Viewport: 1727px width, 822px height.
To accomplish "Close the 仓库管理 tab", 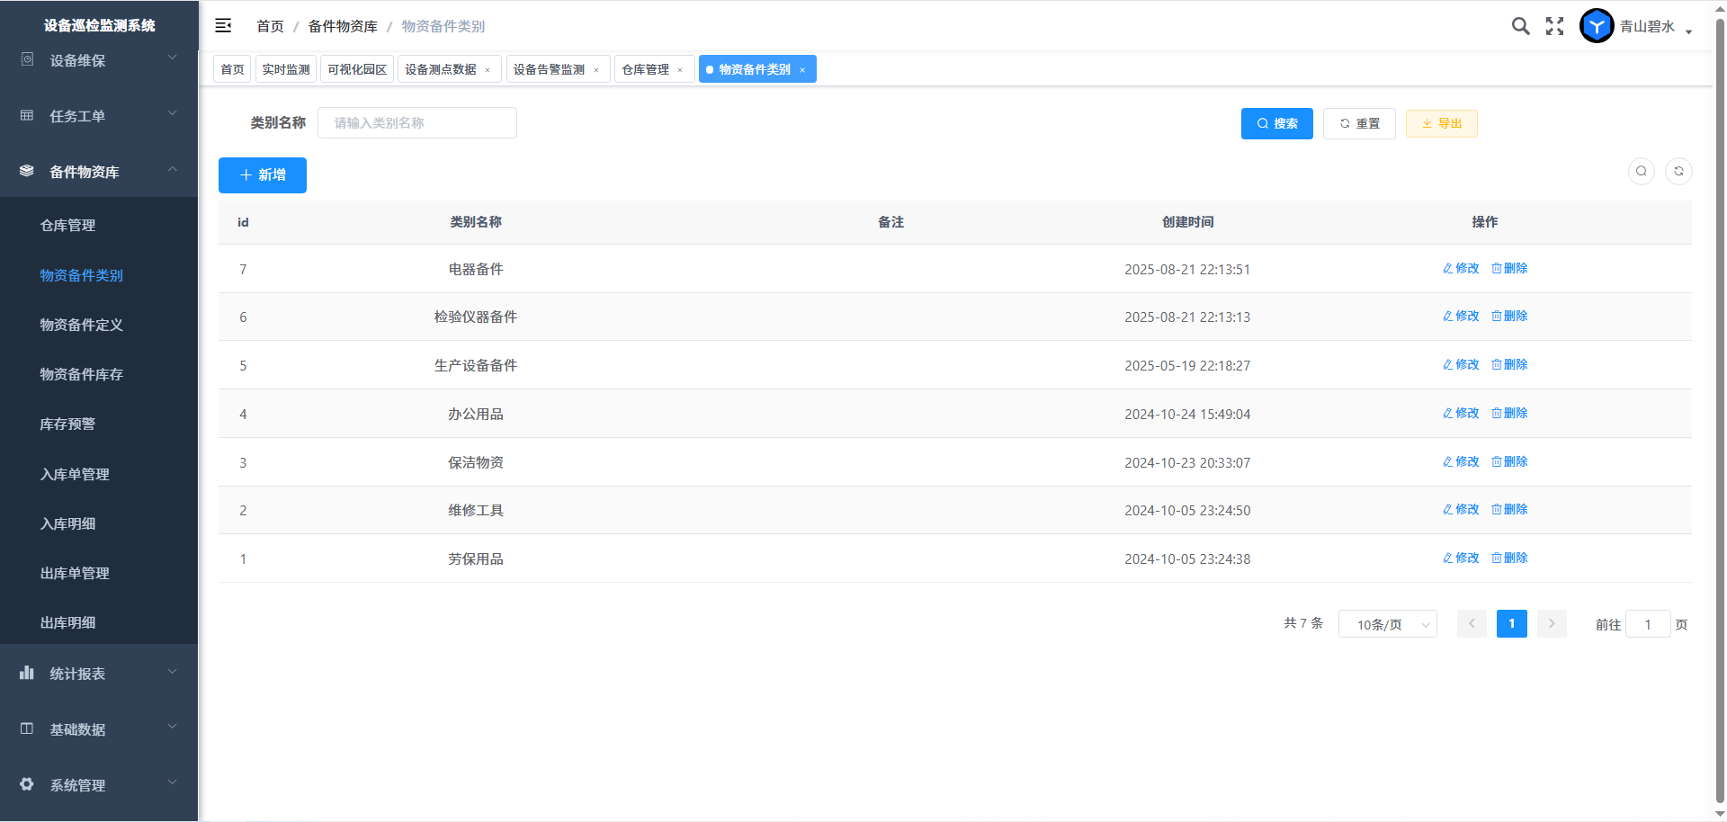I will (680, 70).
